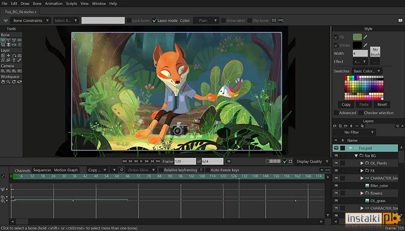The image size is (405, 231).
Task: Select the Rotate Layer curved arrow tool
Action: 14,55
